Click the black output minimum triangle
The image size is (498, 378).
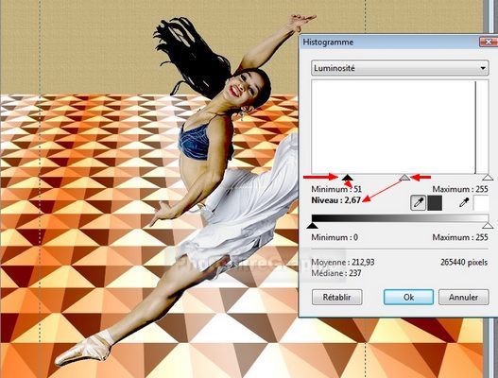tap(313, 226)
